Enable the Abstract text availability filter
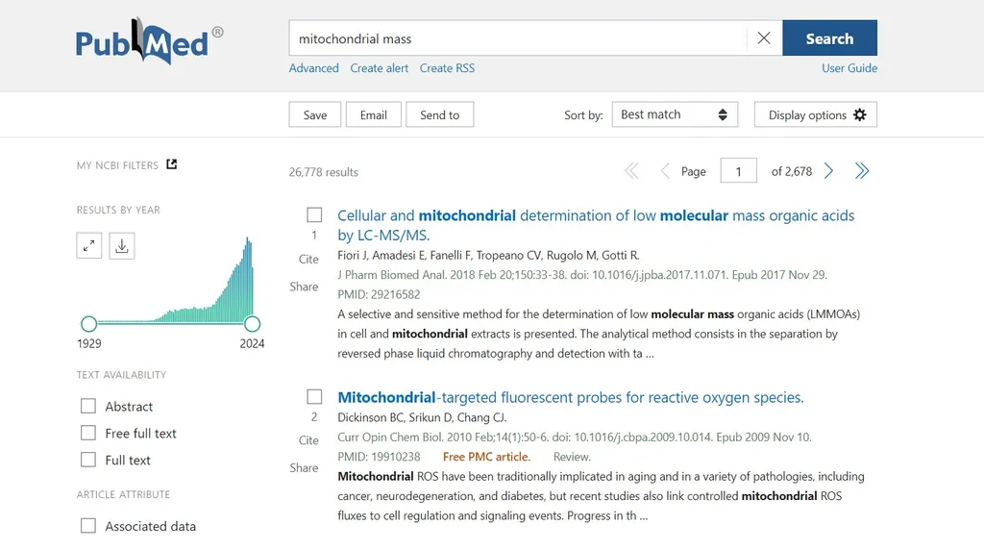Viewport: 984px width, 550px height. click(x=87, y=406)
